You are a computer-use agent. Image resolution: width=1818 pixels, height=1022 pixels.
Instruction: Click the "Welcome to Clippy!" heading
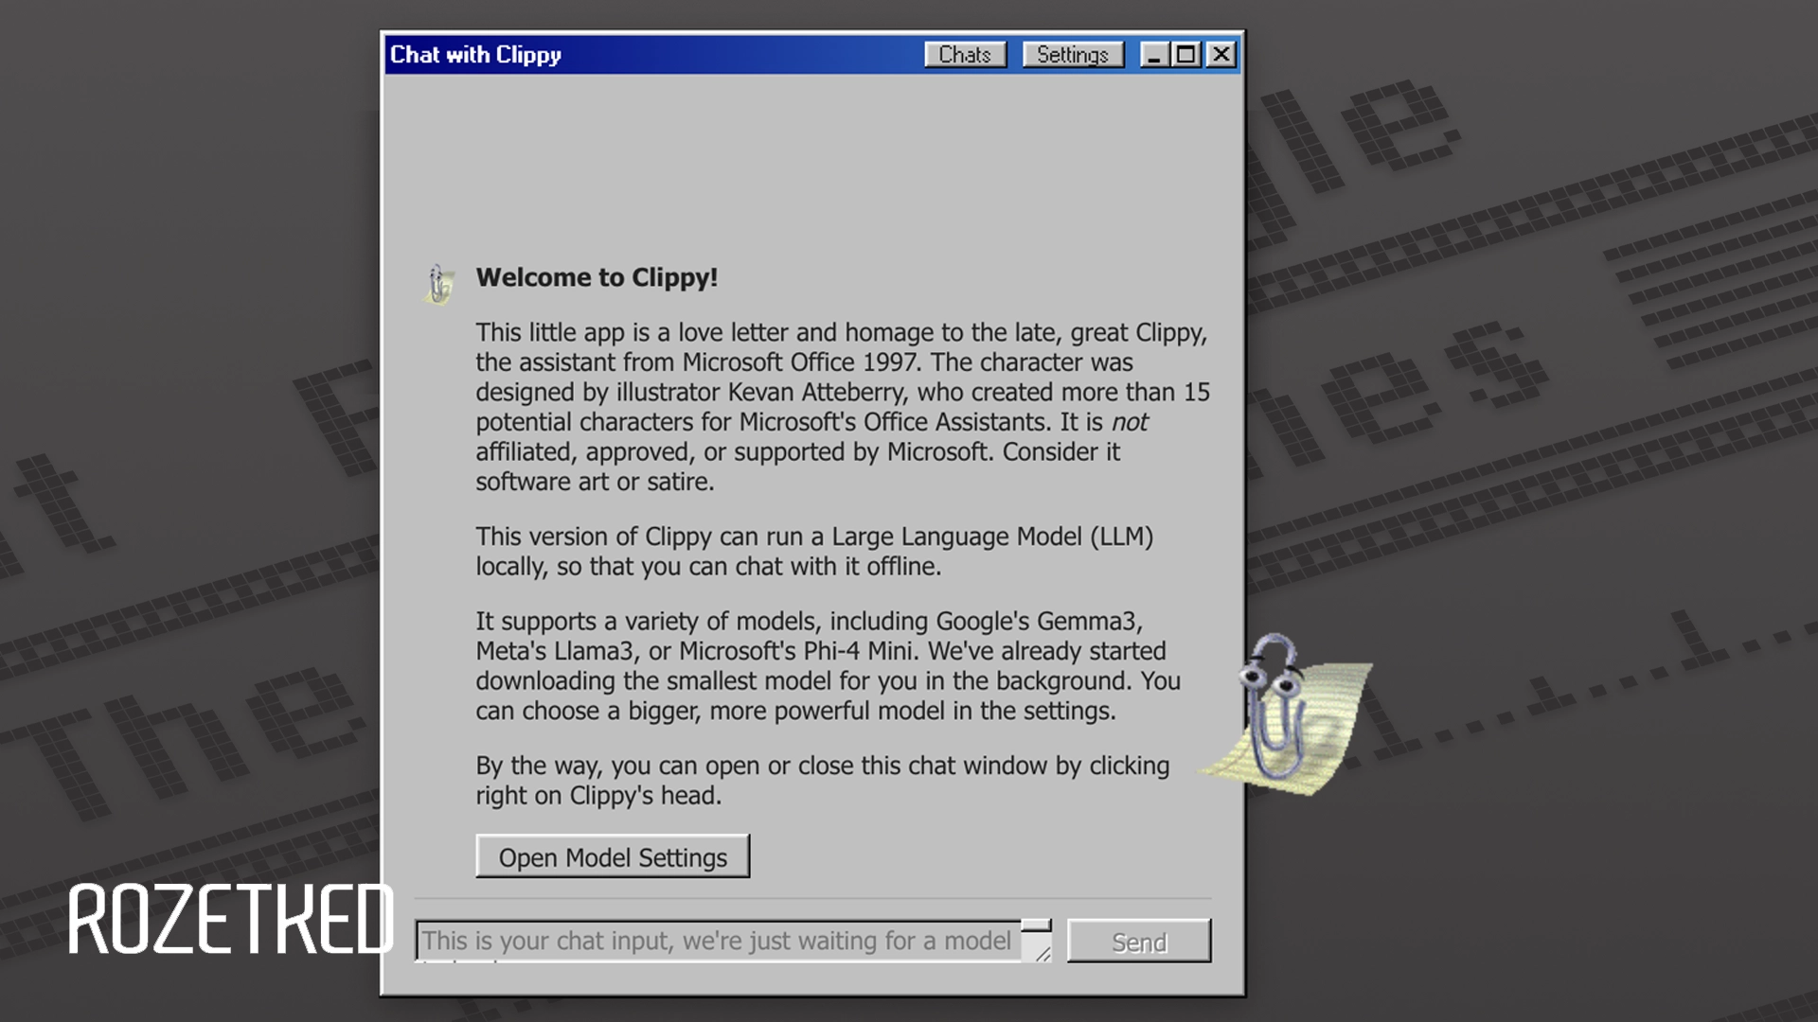tap(597, 277)
